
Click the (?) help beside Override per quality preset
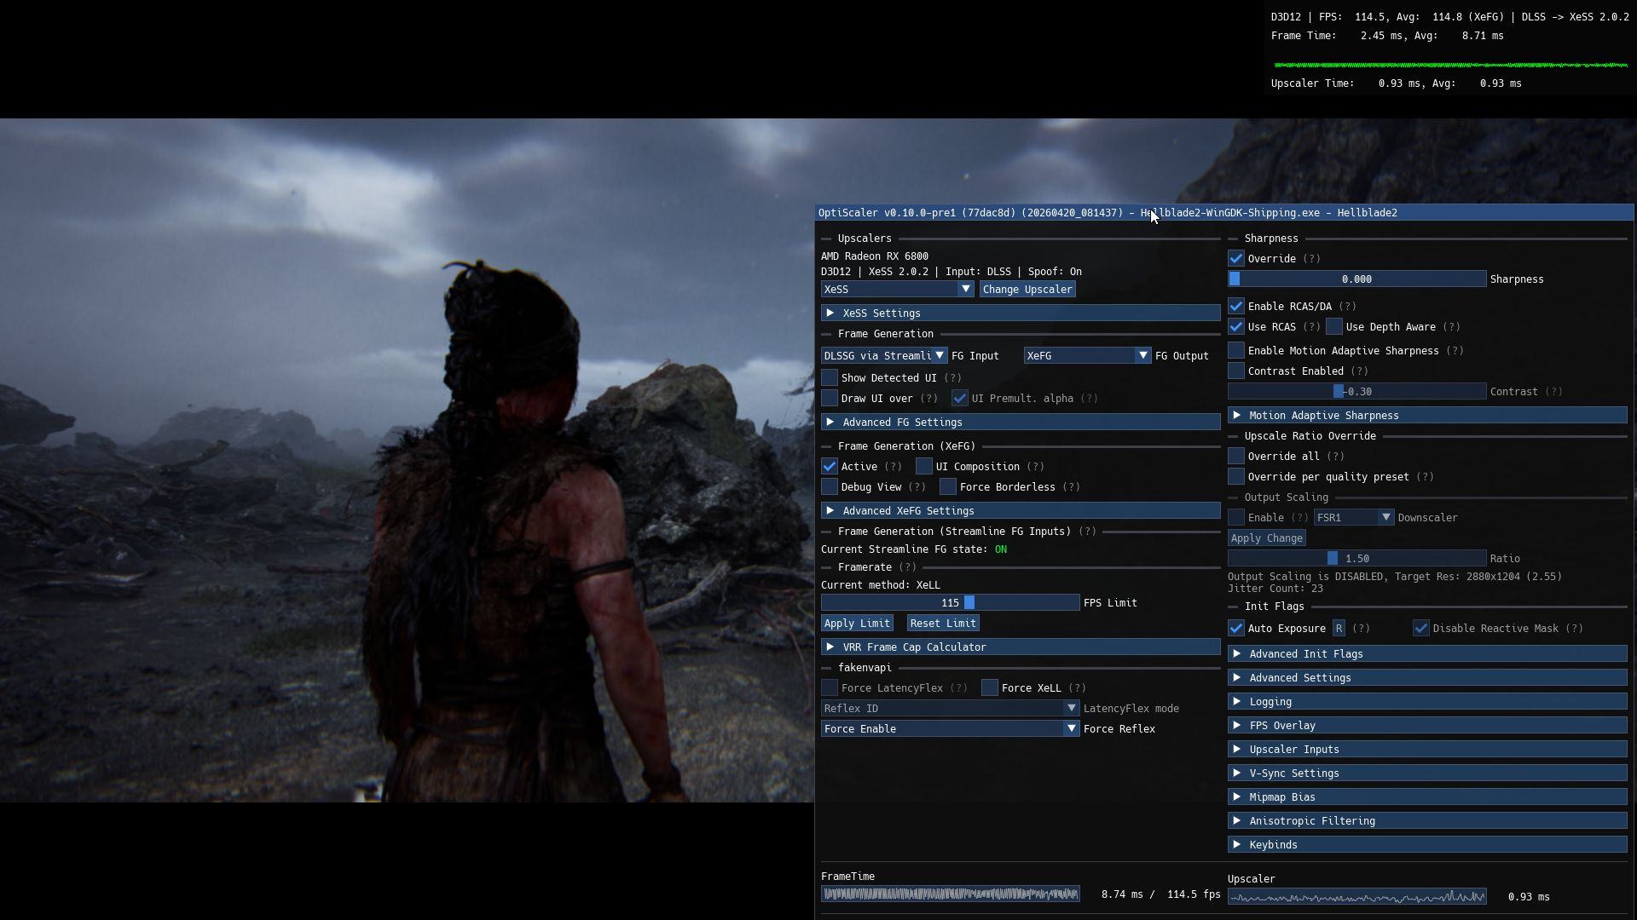tap(1425, 477)
